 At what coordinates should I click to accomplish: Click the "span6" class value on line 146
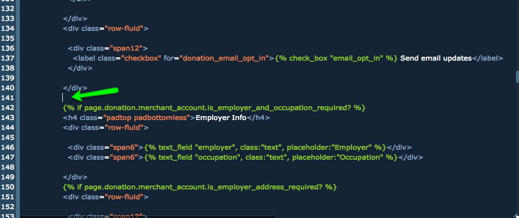point(124,148)
